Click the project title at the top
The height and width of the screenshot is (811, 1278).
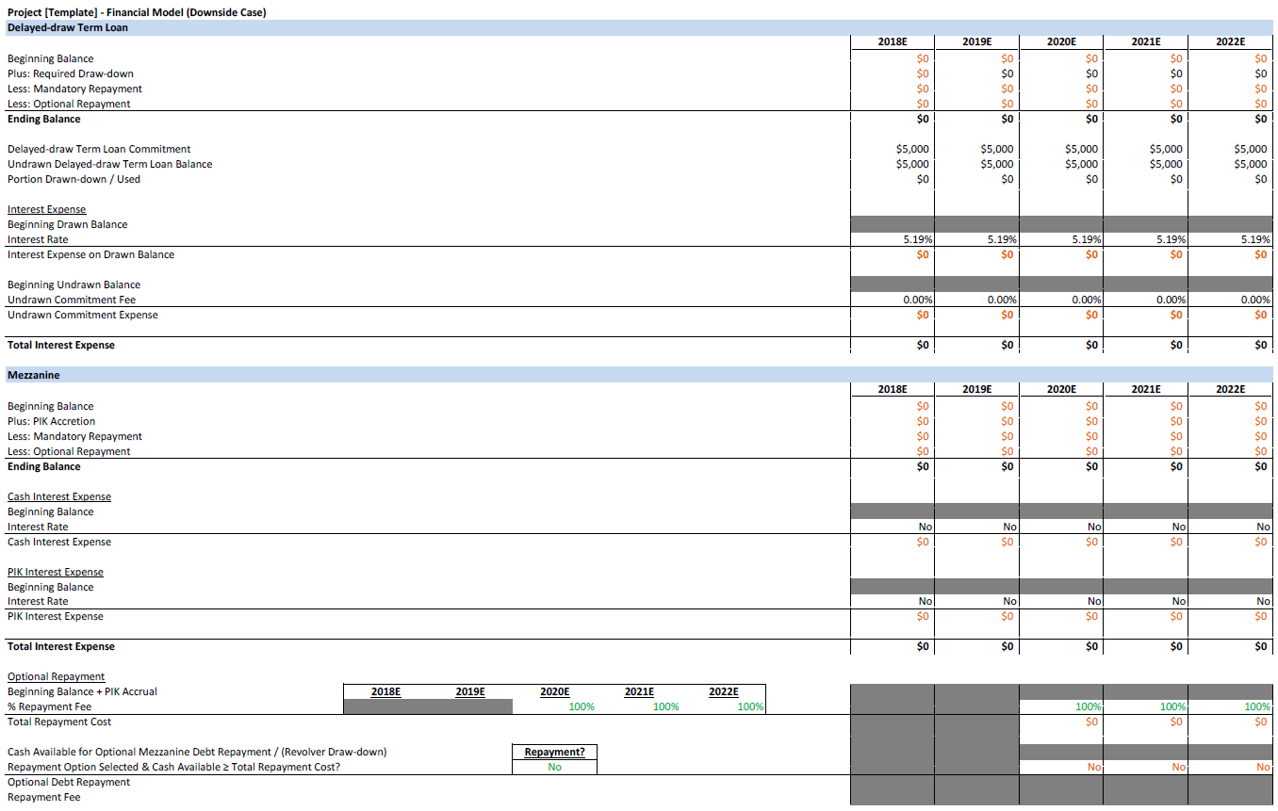coord(132,12)
